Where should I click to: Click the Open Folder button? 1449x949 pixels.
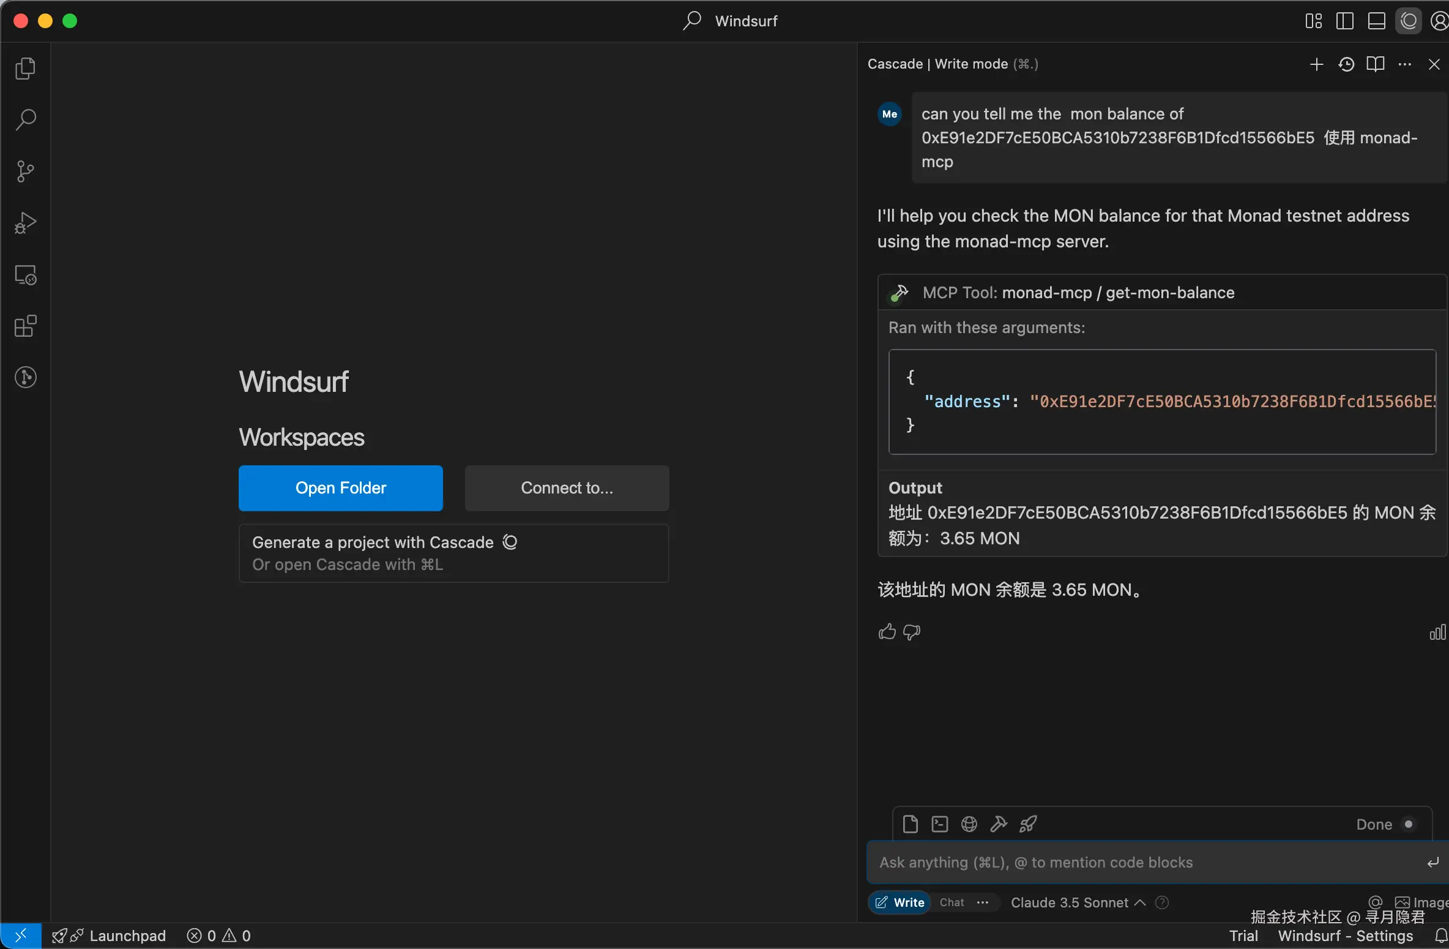340,488
